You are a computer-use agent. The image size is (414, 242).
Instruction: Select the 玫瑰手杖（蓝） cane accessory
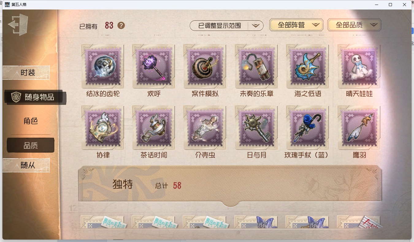coord(308,128)
